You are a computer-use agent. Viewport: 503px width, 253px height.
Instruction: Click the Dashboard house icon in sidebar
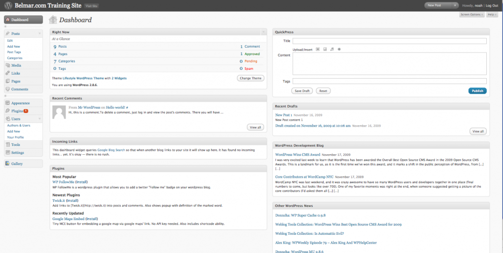[8, 20]
